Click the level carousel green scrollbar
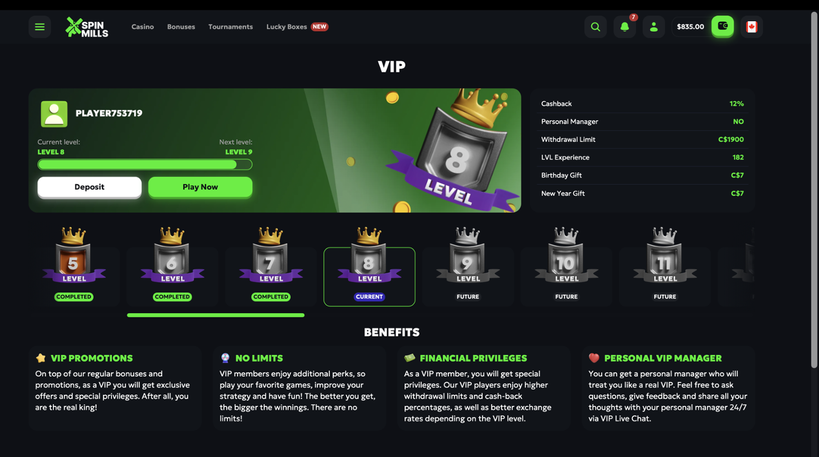This screenshot has height=457, width=819. [x=216, y=315]
